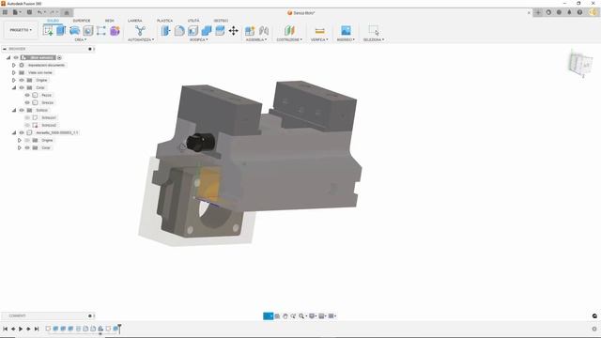This screenshot has width=601, height=338.
Task: Jump to timeline start
Action: pyautogui.click(x=5, y=329)
